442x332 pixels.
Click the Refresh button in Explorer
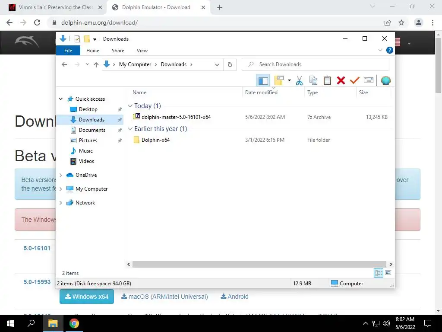click(230, 65)
